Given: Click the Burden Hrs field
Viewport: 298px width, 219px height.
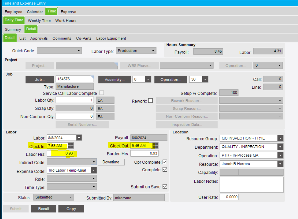Looking at the screenshot, I should pos(144,153).
